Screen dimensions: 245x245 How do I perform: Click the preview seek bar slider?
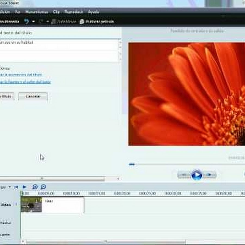tap(132, 164)
